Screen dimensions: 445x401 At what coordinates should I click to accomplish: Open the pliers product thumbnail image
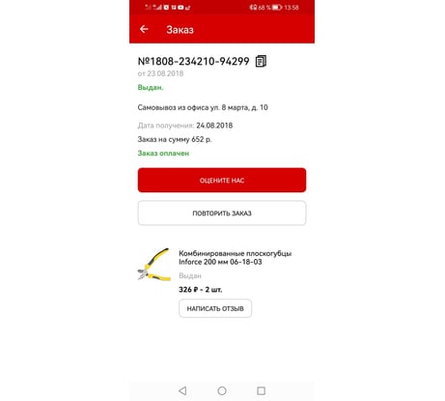153,265
